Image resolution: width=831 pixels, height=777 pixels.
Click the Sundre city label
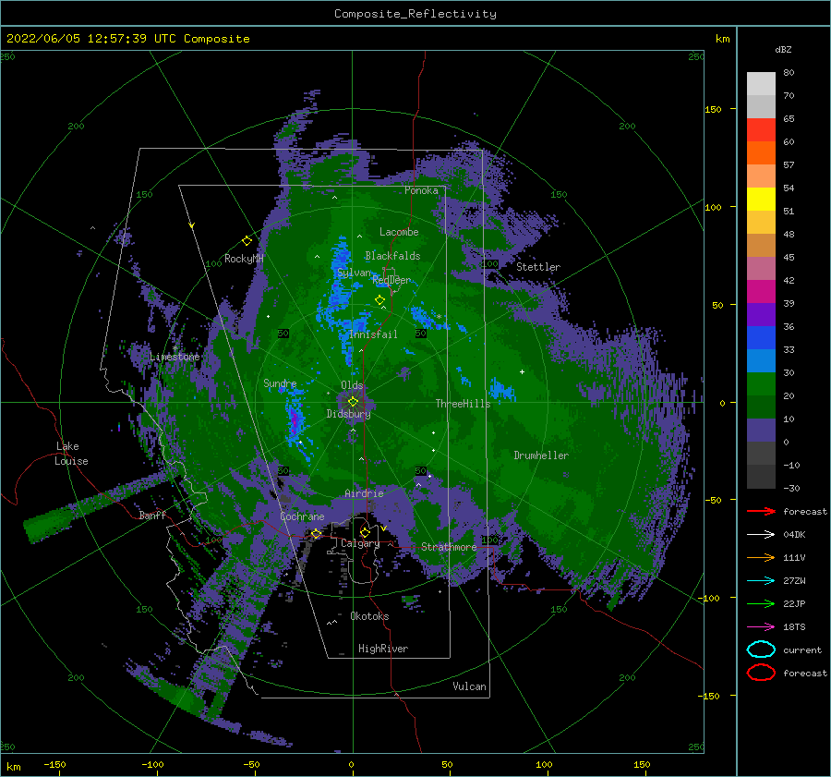point(280,382)
